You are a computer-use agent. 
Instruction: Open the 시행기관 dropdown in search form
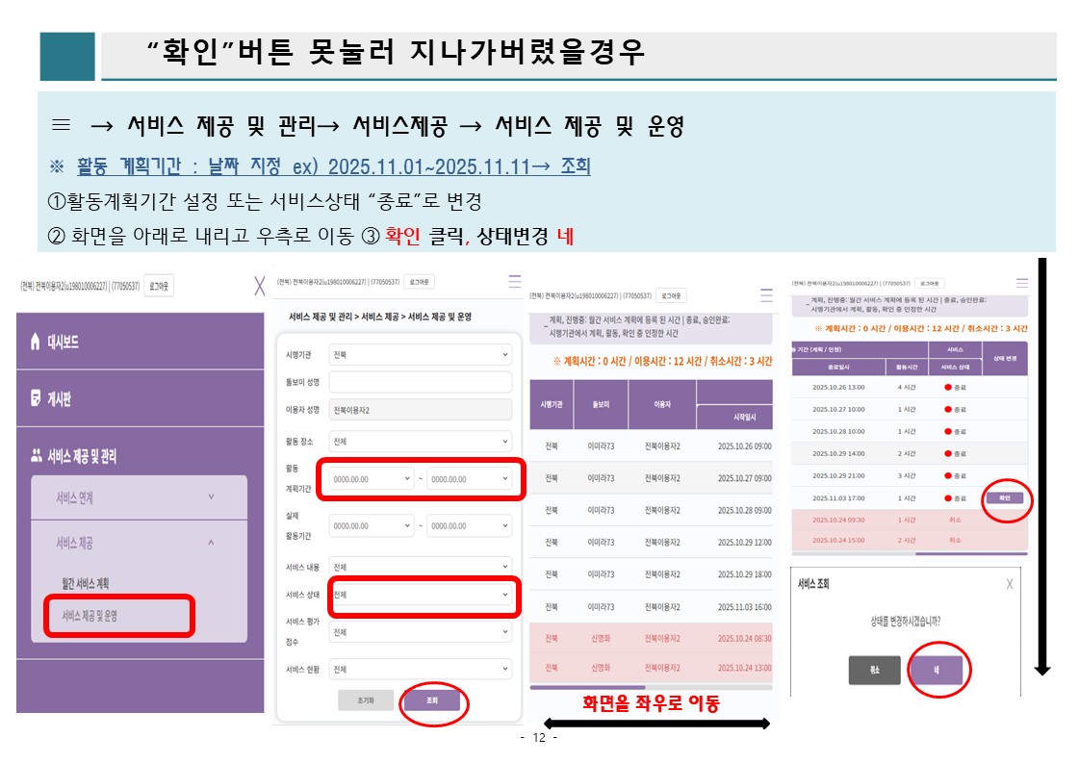[x=420, y=355]
